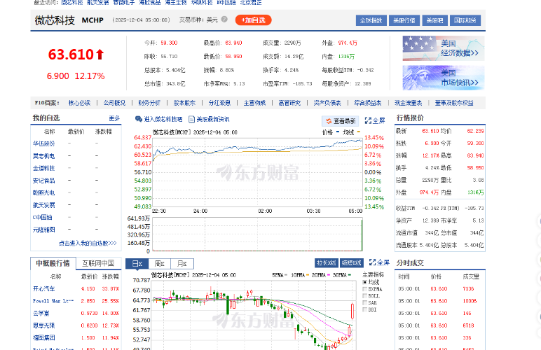Open 元隆雅图 in my watchlist
The height and width of the screenshot is (350, 541).
44,230
